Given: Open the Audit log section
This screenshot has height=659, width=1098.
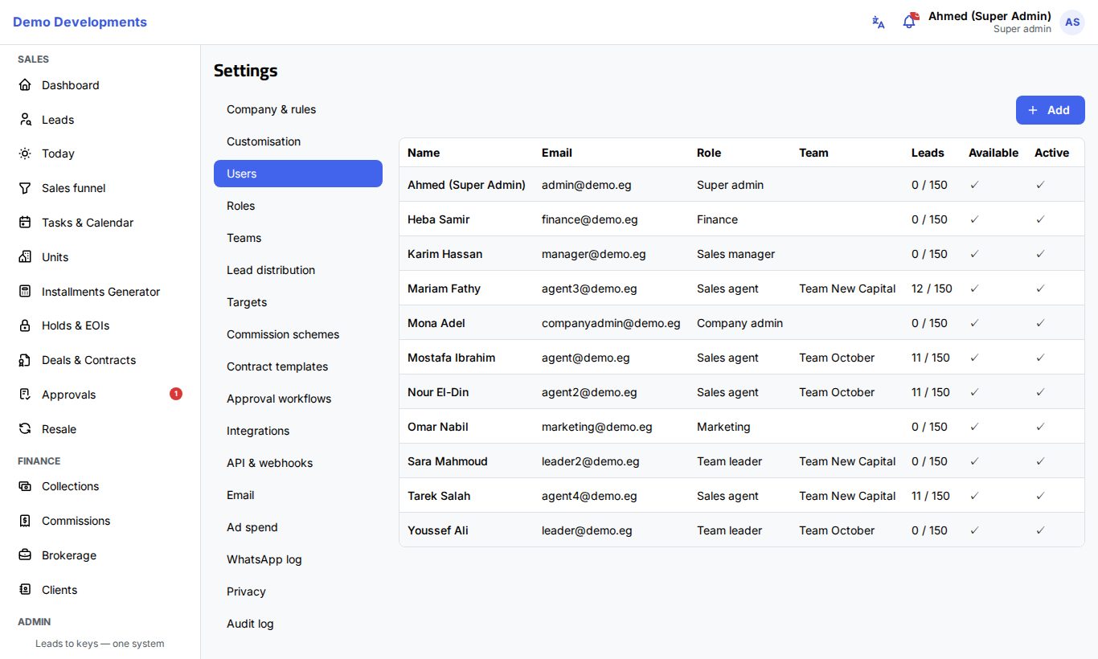Looking at the screenshot, I should pos(298,624).
